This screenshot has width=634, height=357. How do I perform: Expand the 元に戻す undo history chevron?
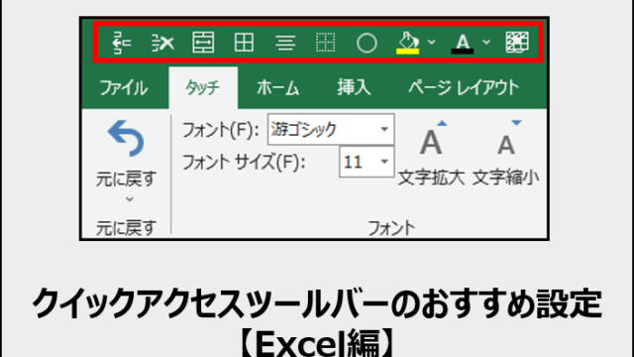[130, 199]
